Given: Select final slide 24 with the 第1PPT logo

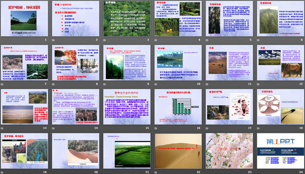Looking at the screenshot, I should coord(281,151).
